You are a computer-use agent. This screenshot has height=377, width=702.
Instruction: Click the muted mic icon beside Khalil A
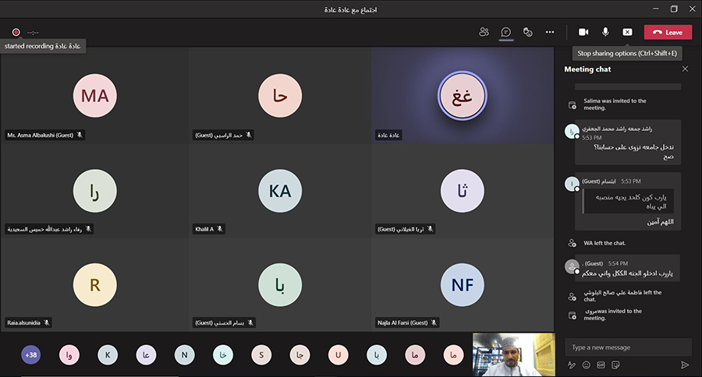[x=220, y=229]
